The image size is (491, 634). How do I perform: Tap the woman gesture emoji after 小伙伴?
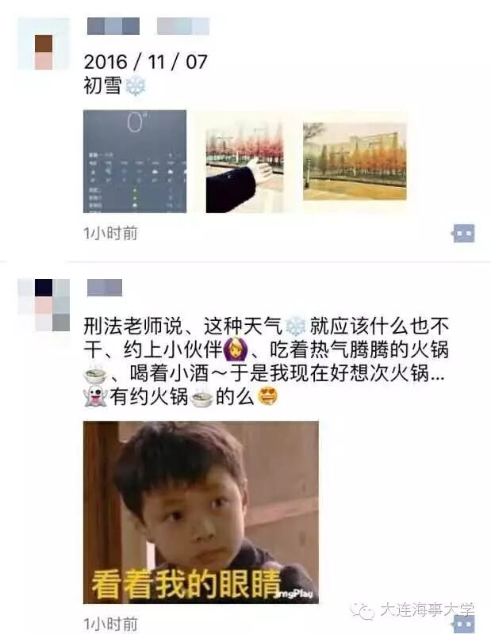[234, 349]
